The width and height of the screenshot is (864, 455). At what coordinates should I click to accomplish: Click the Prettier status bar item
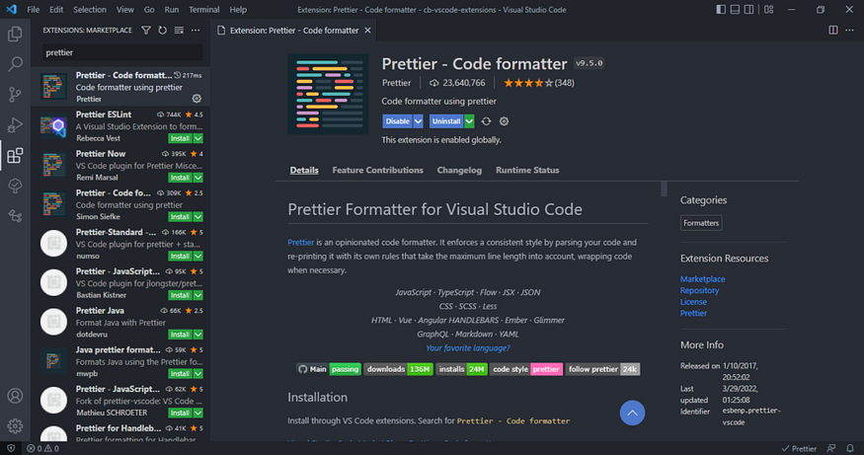tap(799, 448)
